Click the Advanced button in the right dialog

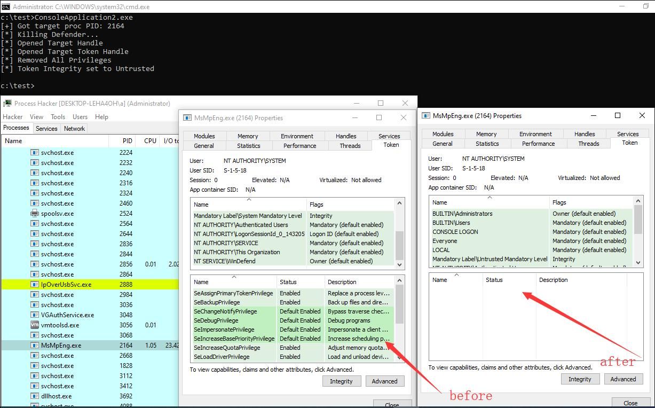(x=623, y=379)
